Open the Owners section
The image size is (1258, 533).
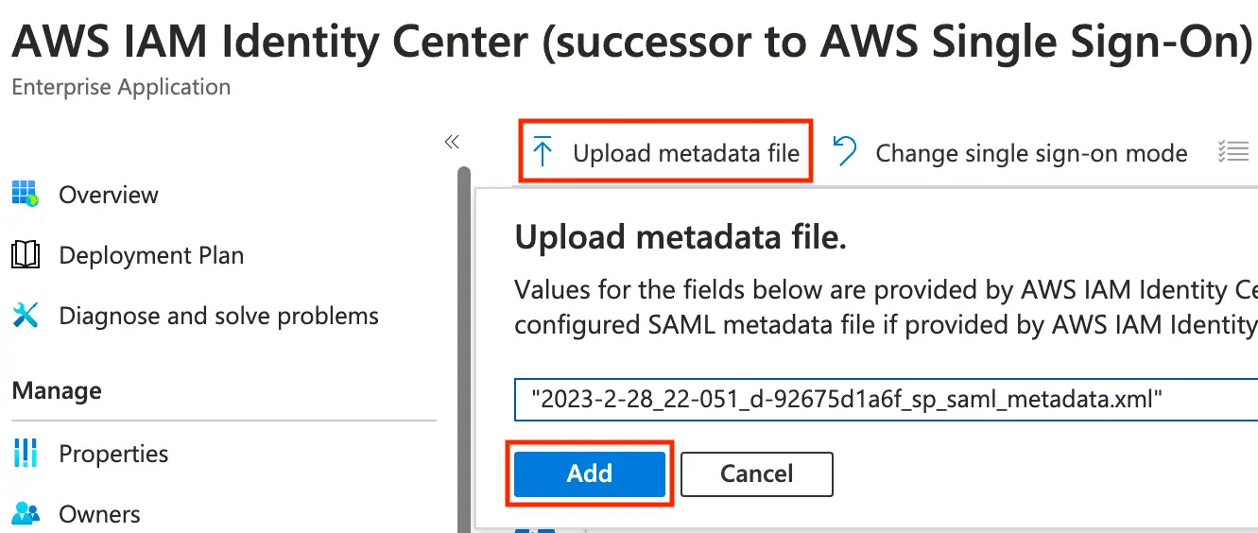(x=99, y=514)
